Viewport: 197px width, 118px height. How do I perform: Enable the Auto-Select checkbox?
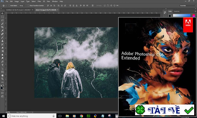[9, 5]
